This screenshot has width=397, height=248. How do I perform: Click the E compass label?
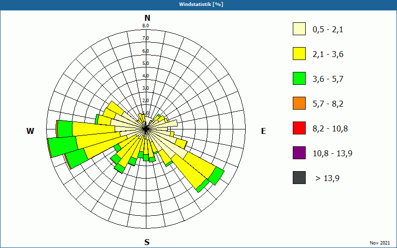point(264,131)
